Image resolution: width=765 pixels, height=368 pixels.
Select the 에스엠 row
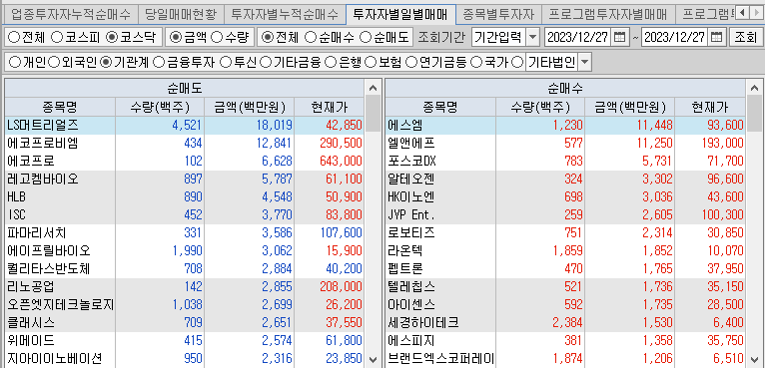pos(565,126)
